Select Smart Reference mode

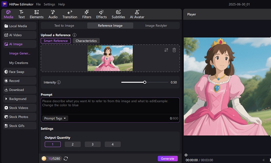point(56,41)
